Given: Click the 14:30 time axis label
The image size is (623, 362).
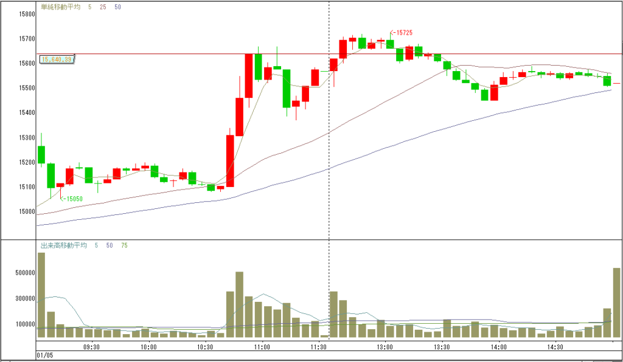Looking at the screenshot, I should click(x=555, y=347).
